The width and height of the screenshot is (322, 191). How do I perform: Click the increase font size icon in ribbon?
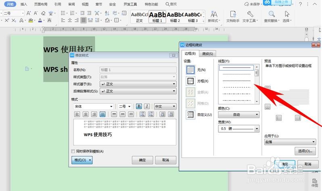point(29,13)
